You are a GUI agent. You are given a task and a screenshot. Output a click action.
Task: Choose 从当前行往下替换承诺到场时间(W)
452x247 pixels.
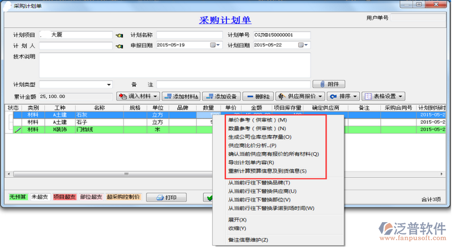[x=271, y=208]
